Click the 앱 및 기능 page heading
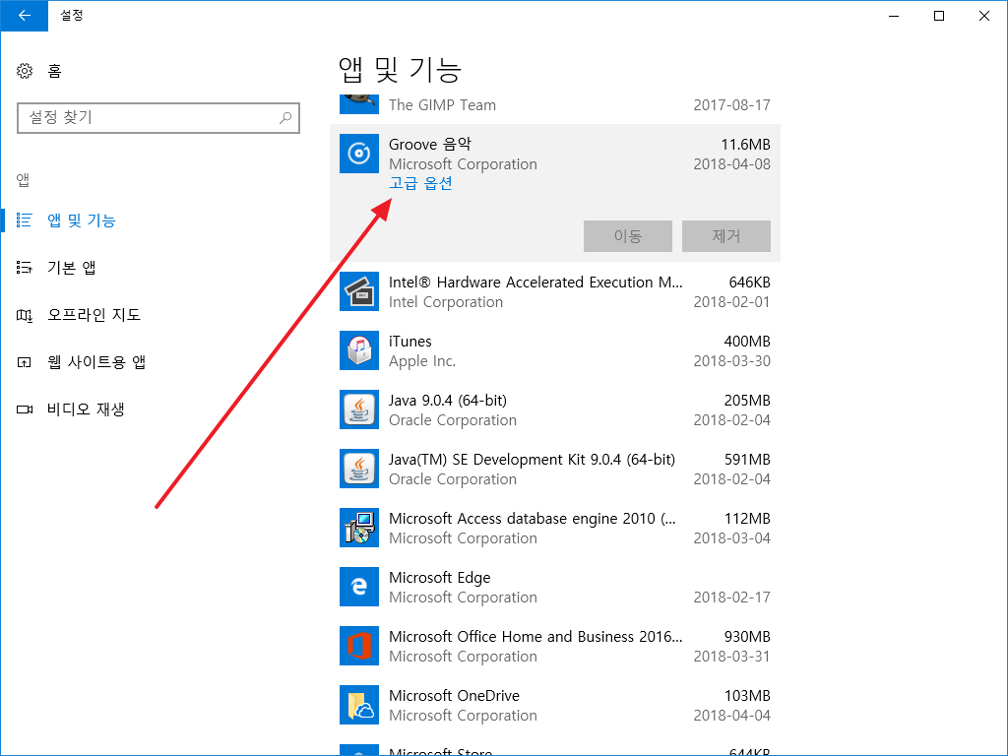The image size is (1008, 756). tap(400, 70)
